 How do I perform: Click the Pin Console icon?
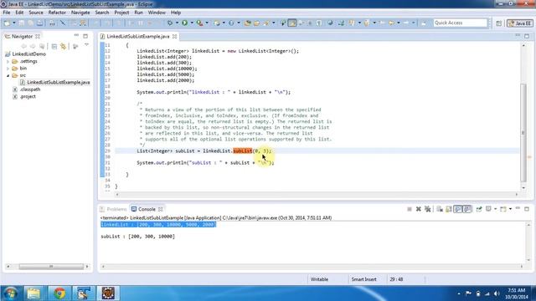tap(479, 209)
